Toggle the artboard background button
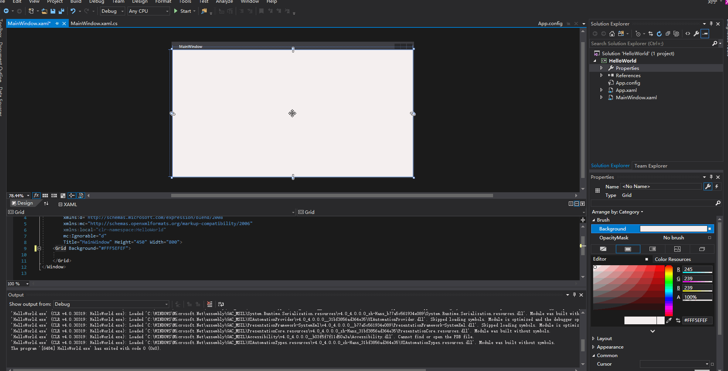The height and width of the screenshot is (371, 728). click(63, 196)
